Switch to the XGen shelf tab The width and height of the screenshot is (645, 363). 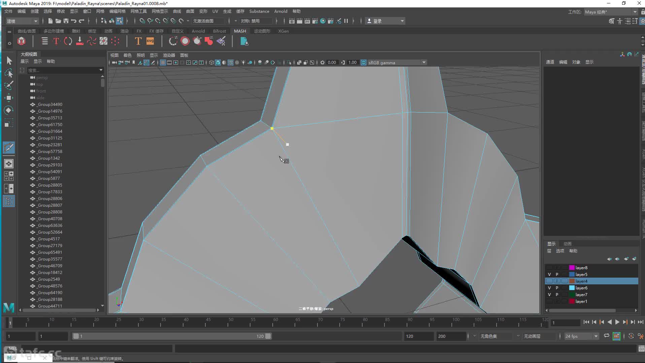[283, 31]
